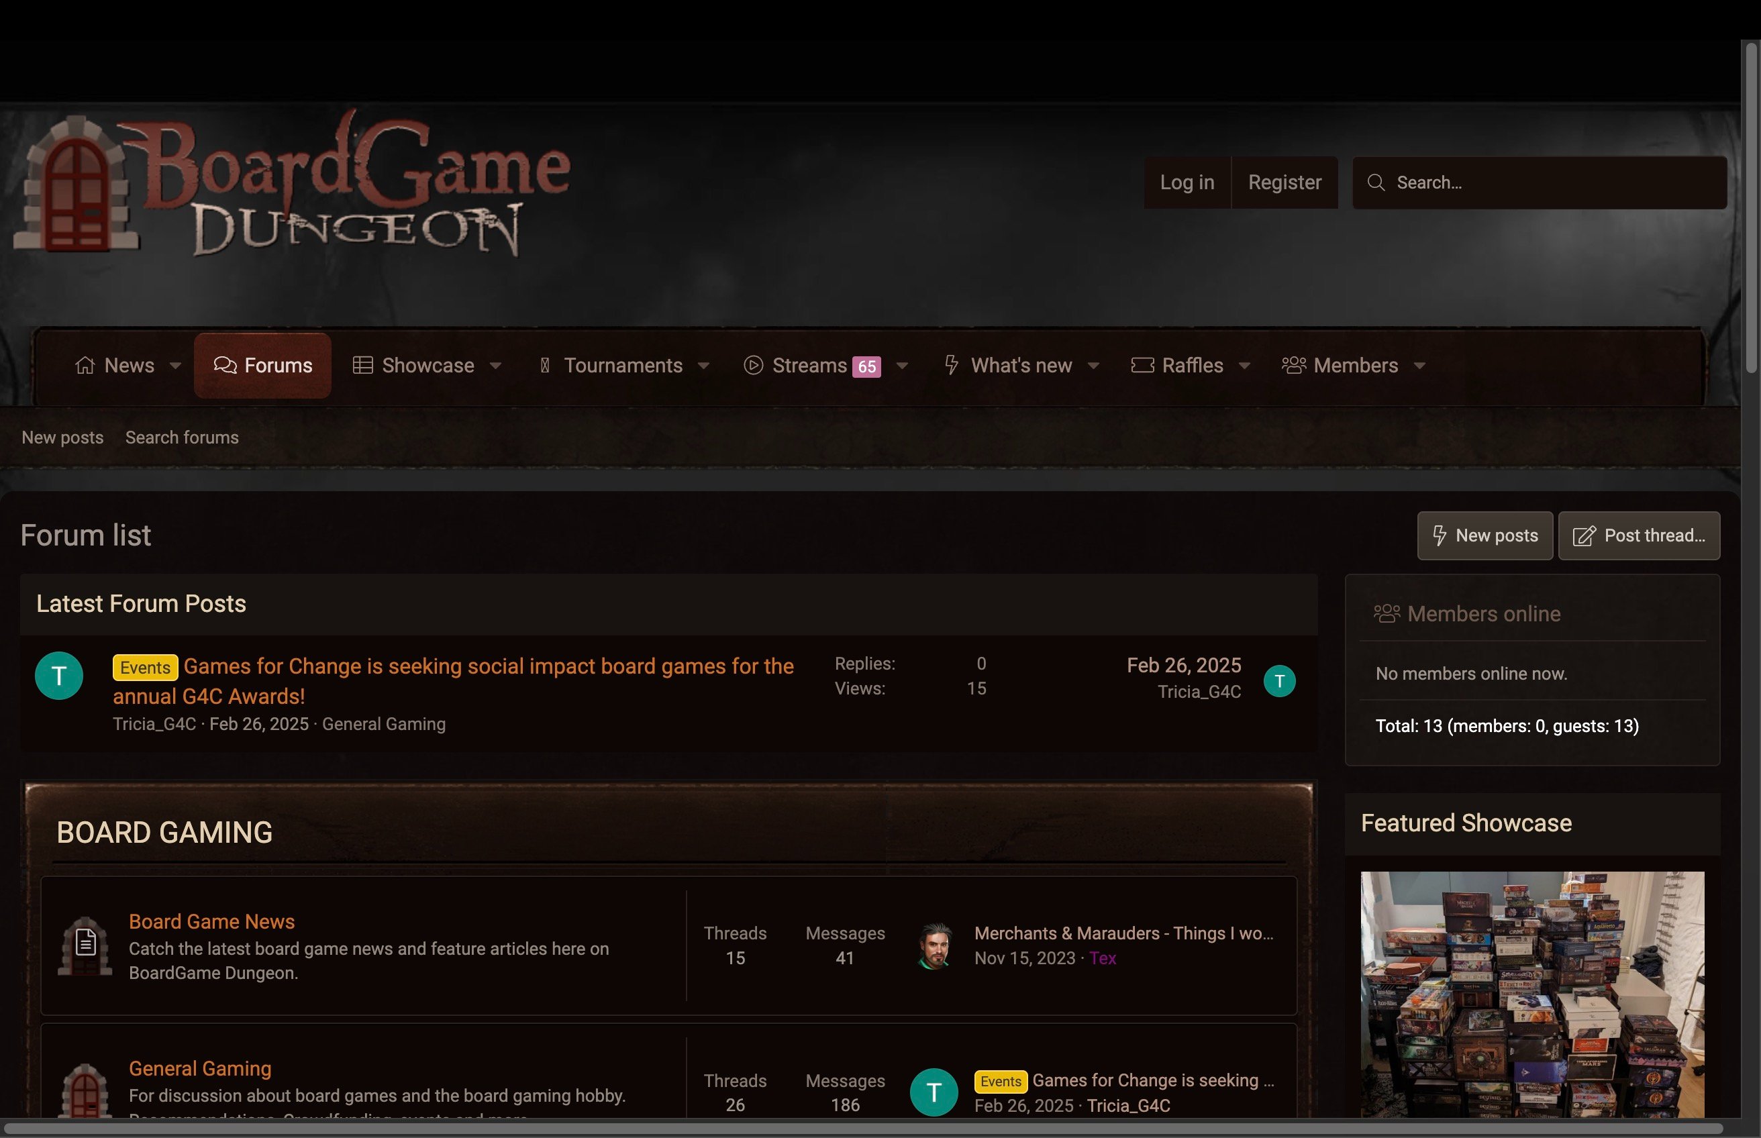Open the Games for Change thread title

point(453,680)
